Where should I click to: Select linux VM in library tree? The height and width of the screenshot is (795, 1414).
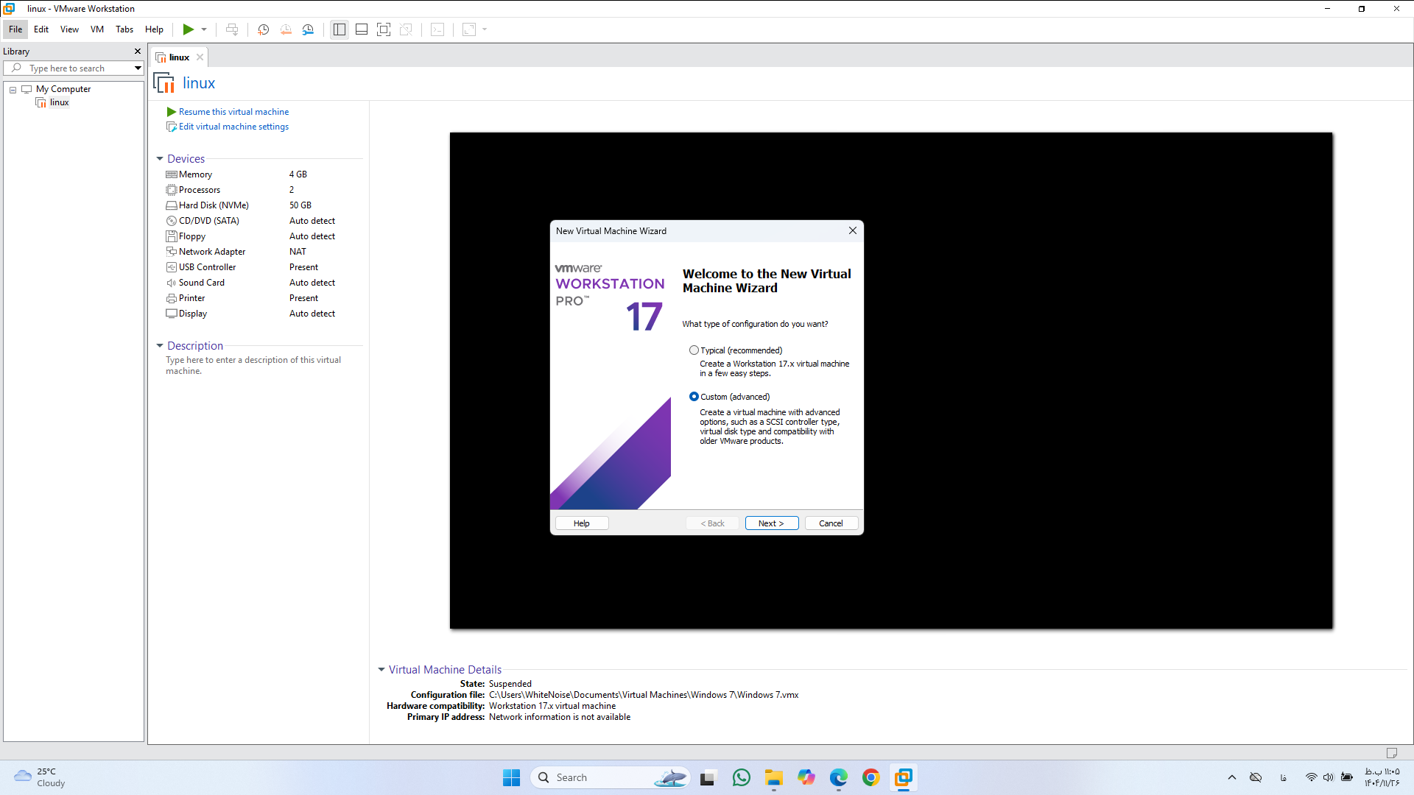59,102
